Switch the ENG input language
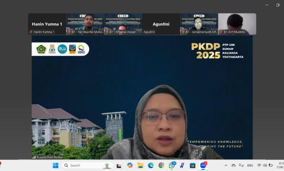Image resolution: width=284 pixels, height=171 pixels. [250, 166]
